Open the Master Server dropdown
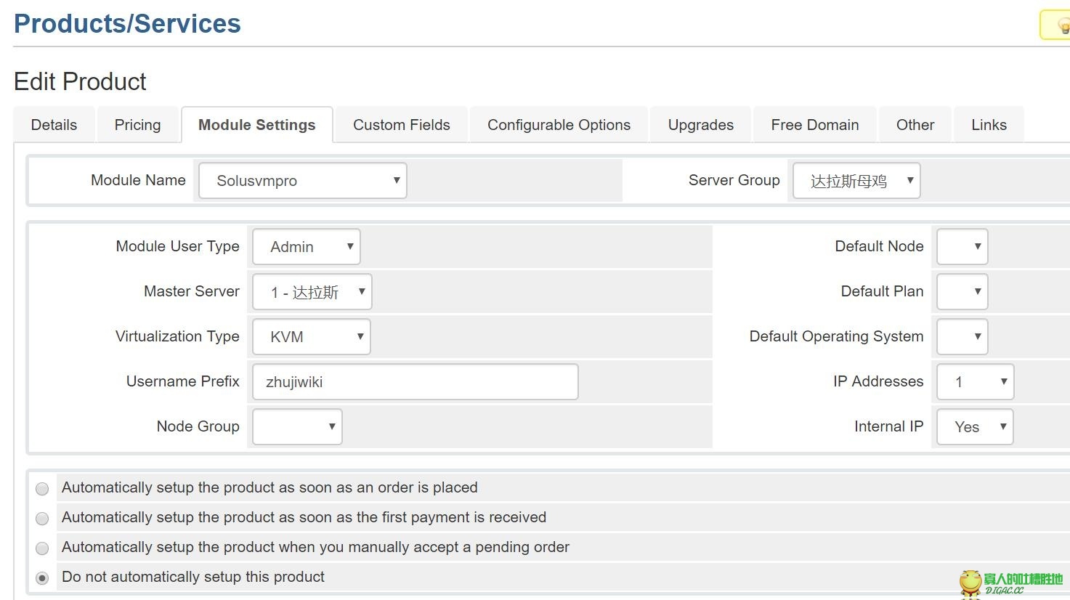The image size is (1070, 600). tap(312, 292)
